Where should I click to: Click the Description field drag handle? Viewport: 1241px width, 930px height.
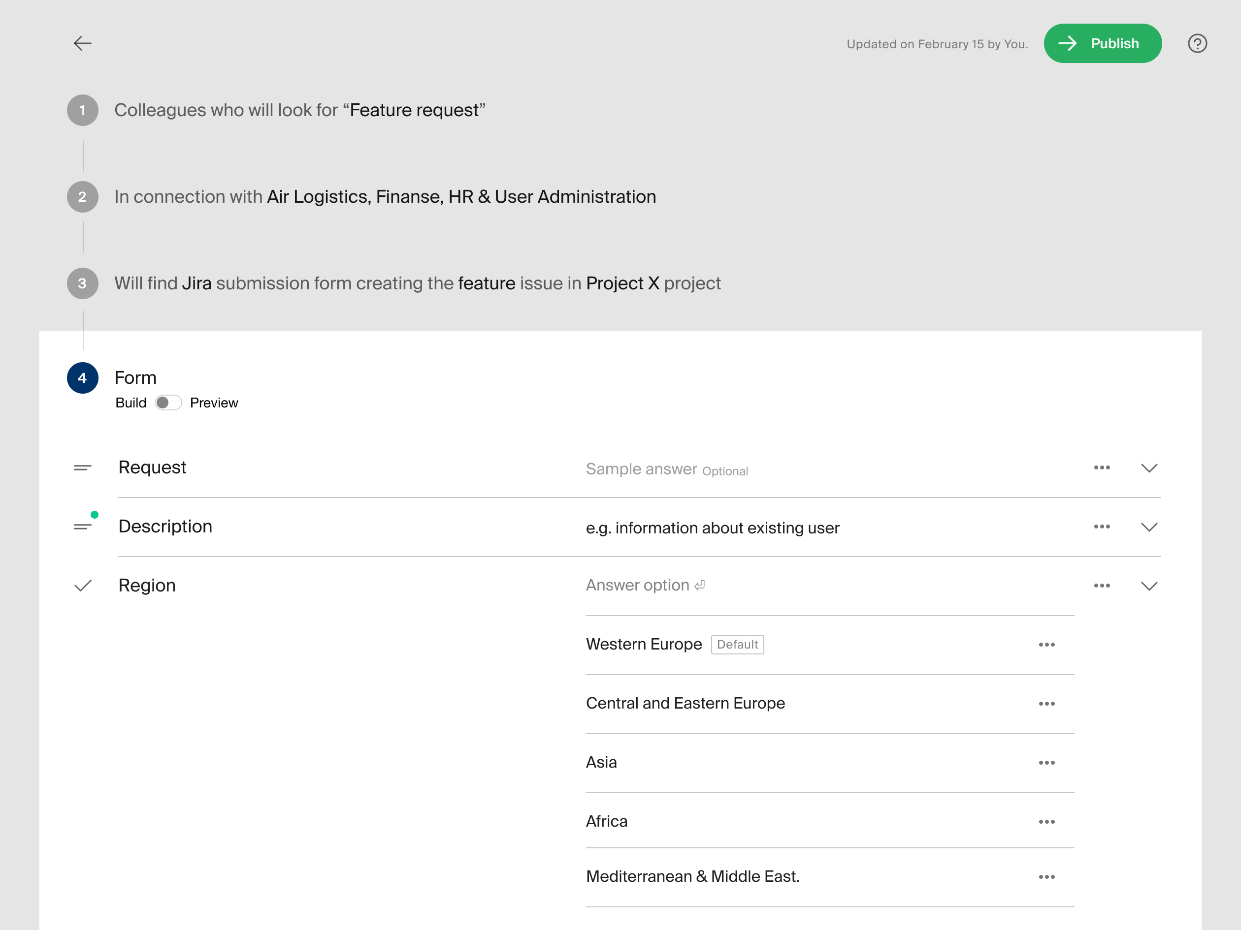82,527
